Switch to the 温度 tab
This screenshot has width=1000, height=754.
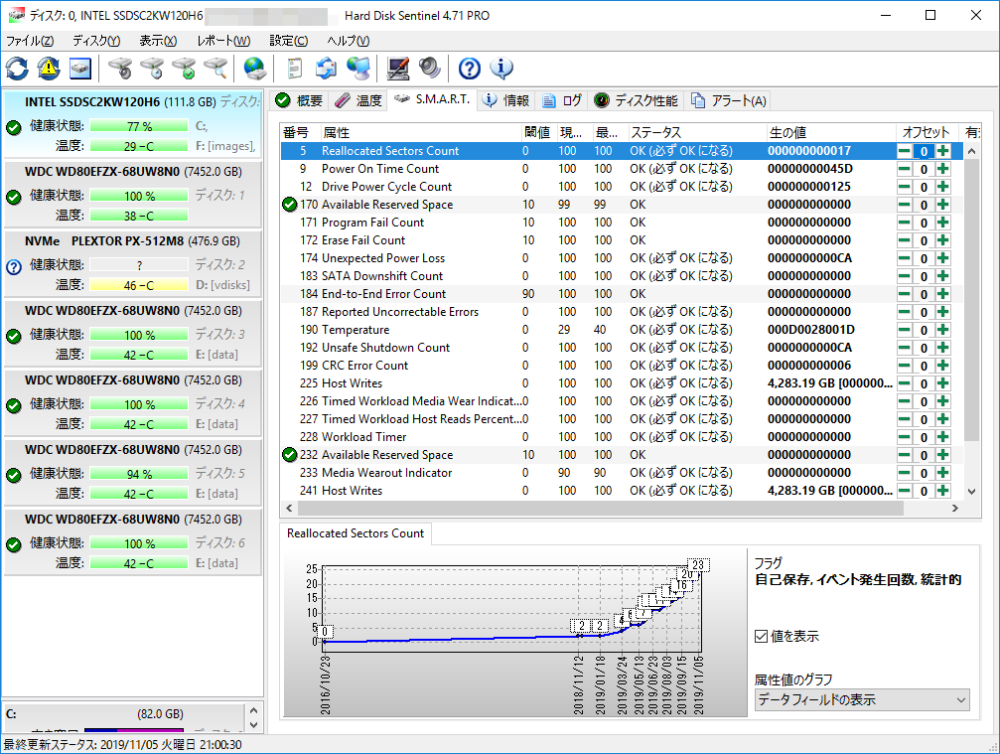click(358, 100)
